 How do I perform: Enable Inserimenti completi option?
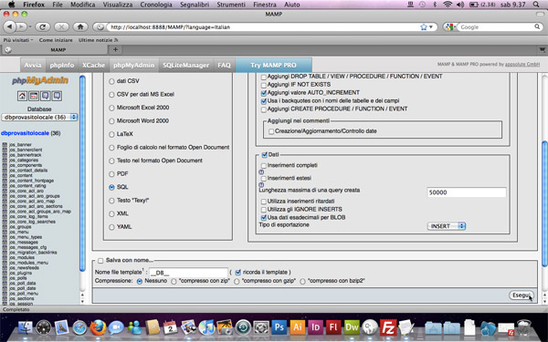(x=264, y=165)
